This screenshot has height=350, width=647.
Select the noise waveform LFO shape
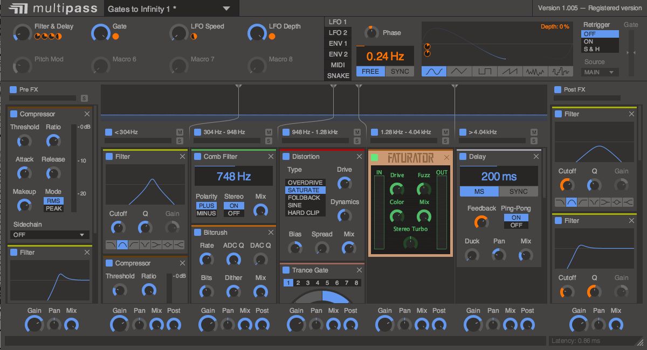click(535, 72)
